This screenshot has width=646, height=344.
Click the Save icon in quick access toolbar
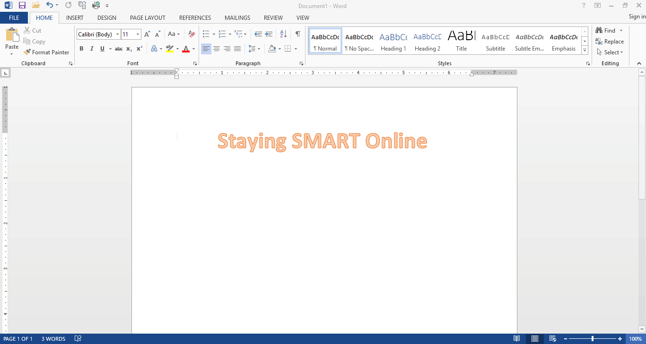[22, 6]
